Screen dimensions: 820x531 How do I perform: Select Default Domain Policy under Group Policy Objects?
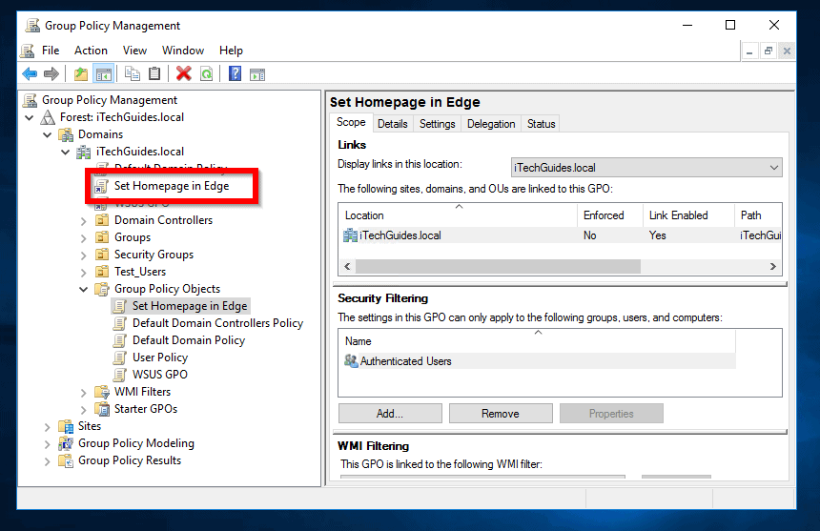(188, 340)
